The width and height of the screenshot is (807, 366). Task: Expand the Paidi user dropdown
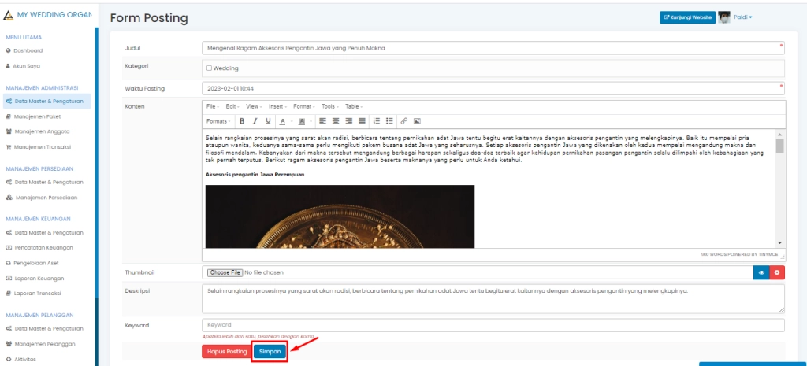tap(743, 17)
